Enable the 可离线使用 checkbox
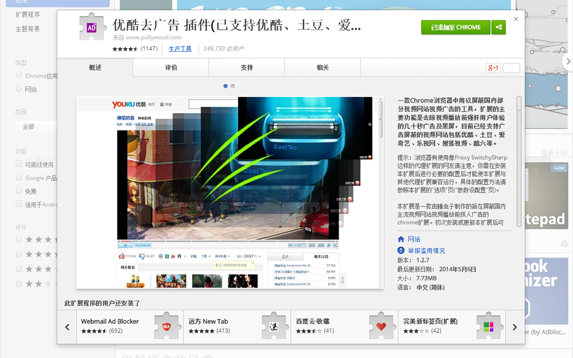Screen dimensions: 573x358 point(19,164)
